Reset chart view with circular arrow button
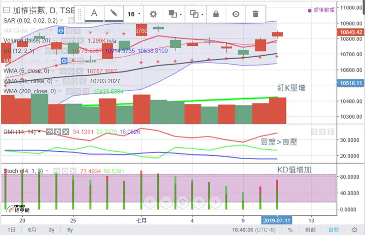The height and width of the screenshot is (235, 365). 182,202
